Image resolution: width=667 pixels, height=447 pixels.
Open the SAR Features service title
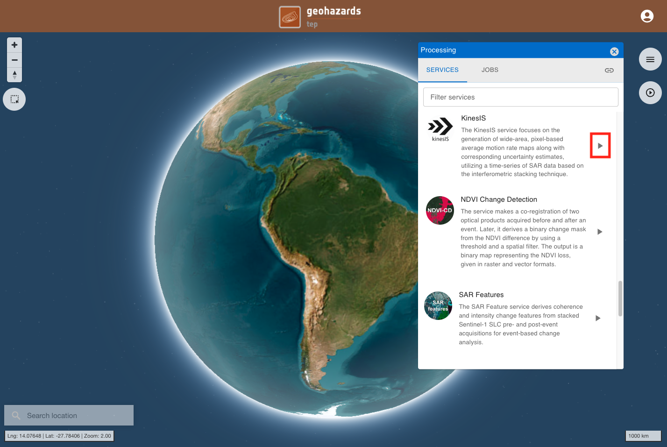pyautogui.click(x=481, y=295)
